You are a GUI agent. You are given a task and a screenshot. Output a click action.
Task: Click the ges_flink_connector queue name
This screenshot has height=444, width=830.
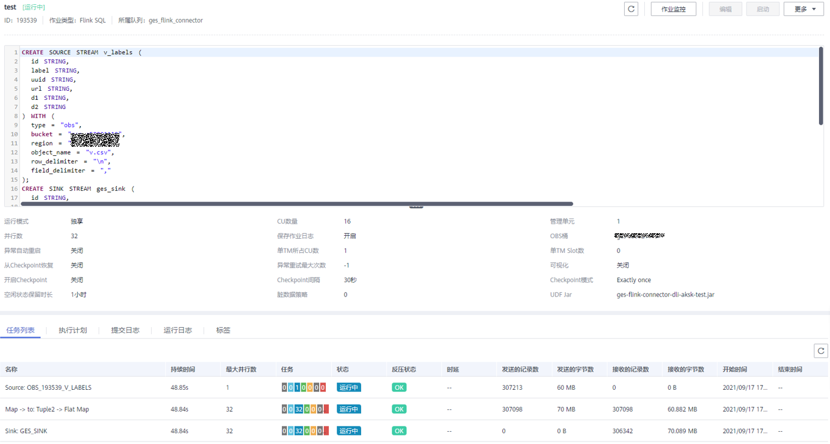click(x=176, y=20)
